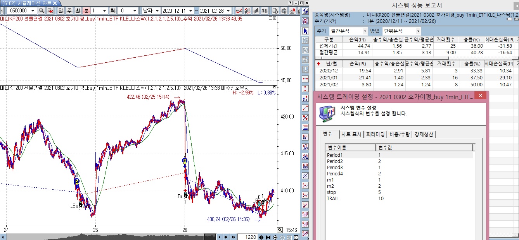Open the 피라미딩 tab
The width and height of the screenshot is (519, 240).
(x=375, y=134)
